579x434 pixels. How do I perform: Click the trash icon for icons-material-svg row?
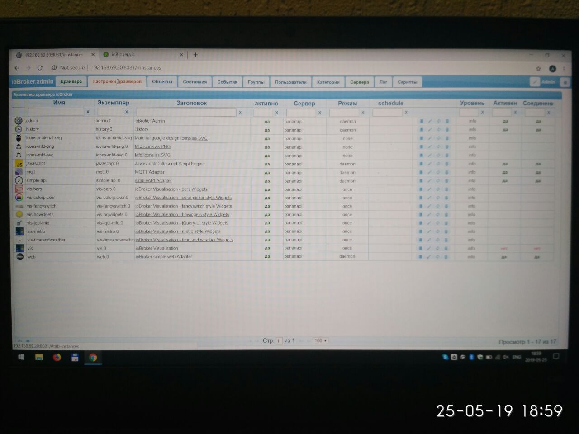pyautogui.click(x=447, y=138)
